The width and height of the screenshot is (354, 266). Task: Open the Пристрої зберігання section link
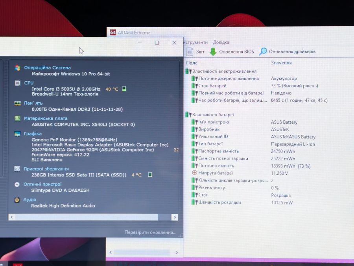pos(46,169)
